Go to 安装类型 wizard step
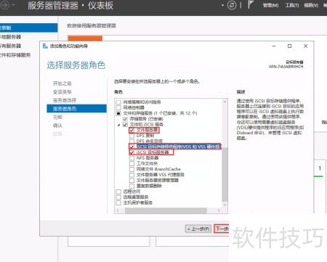Viewport: 327px width, 262px height. click(62, 92)
